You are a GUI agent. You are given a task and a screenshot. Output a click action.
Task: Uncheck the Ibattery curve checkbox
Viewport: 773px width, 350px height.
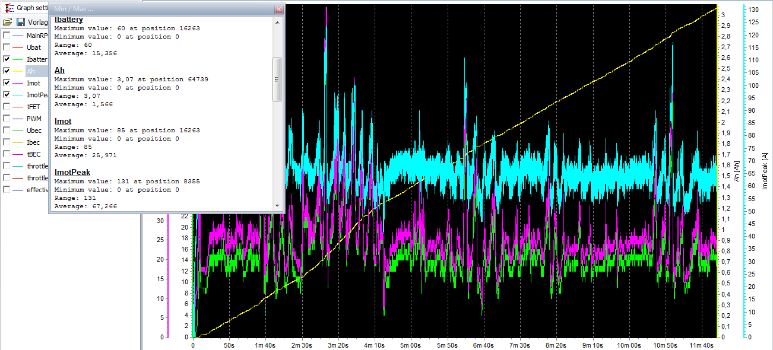click(7, 59)
